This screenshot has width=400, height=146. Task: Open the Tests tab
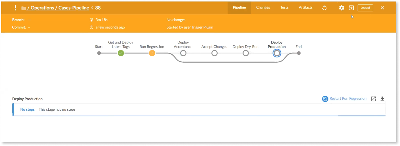click(x=284, y=7)
